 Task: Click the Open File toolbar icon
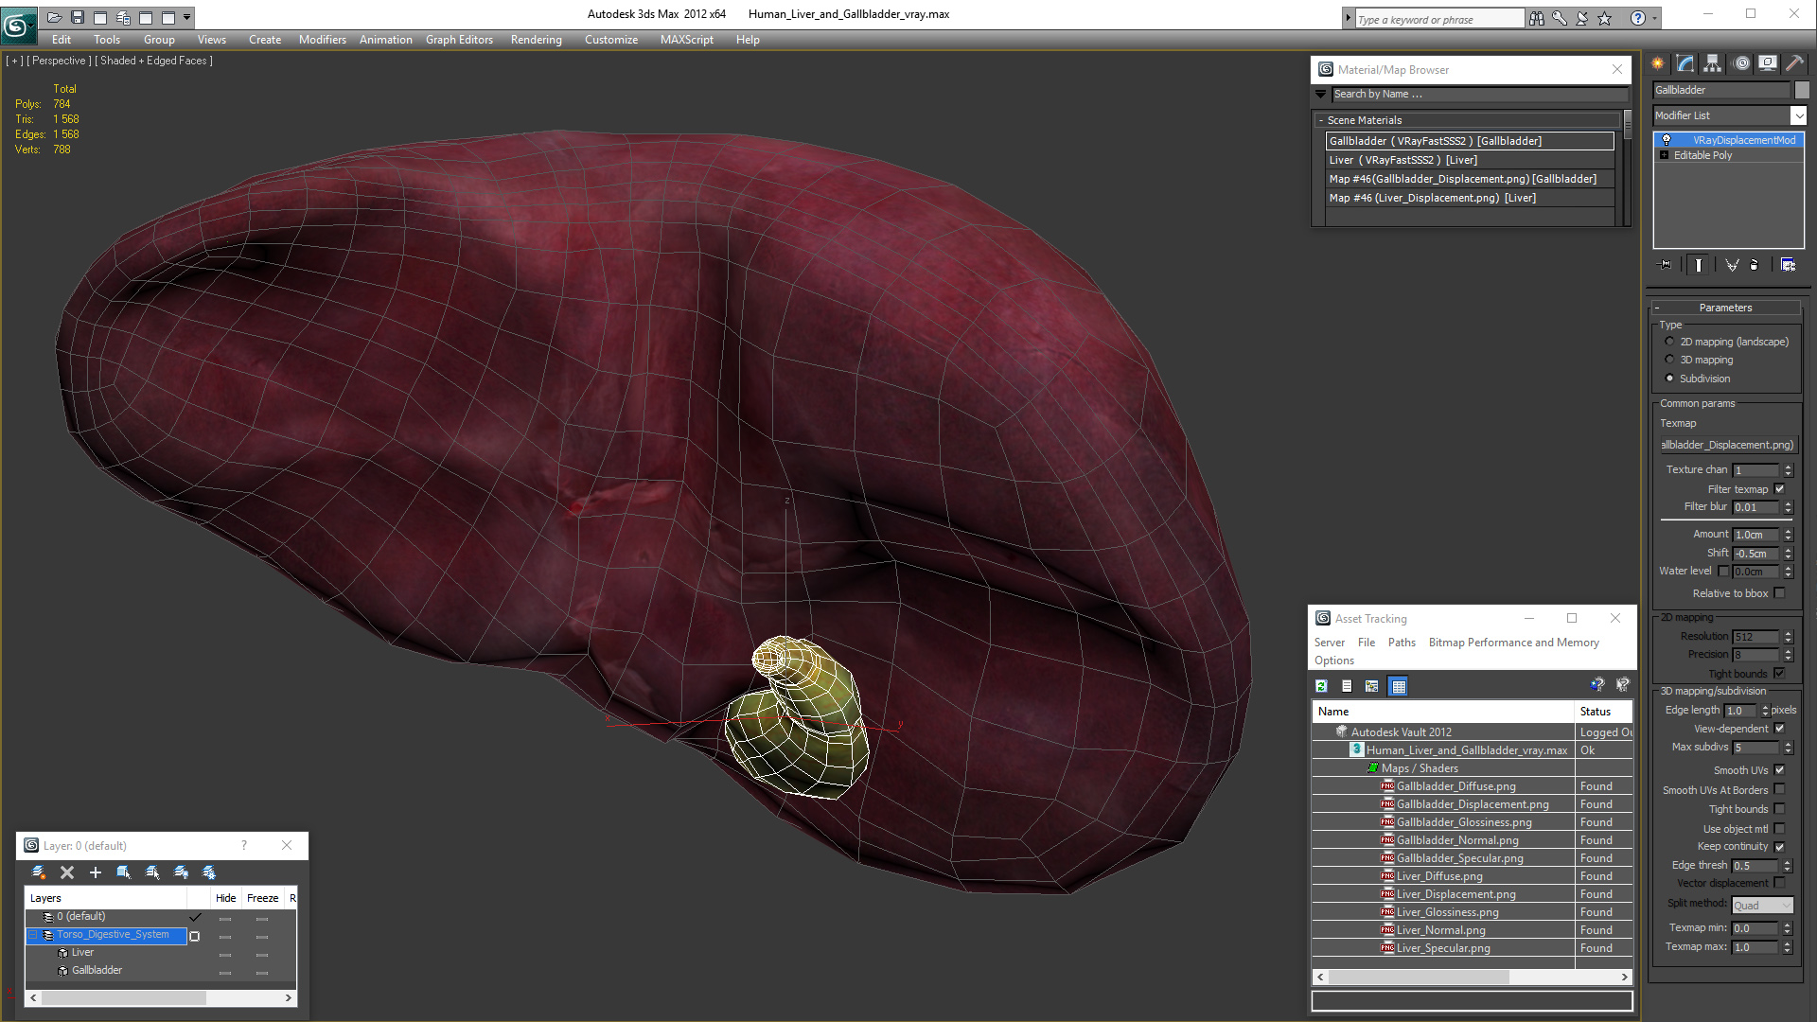55,17
